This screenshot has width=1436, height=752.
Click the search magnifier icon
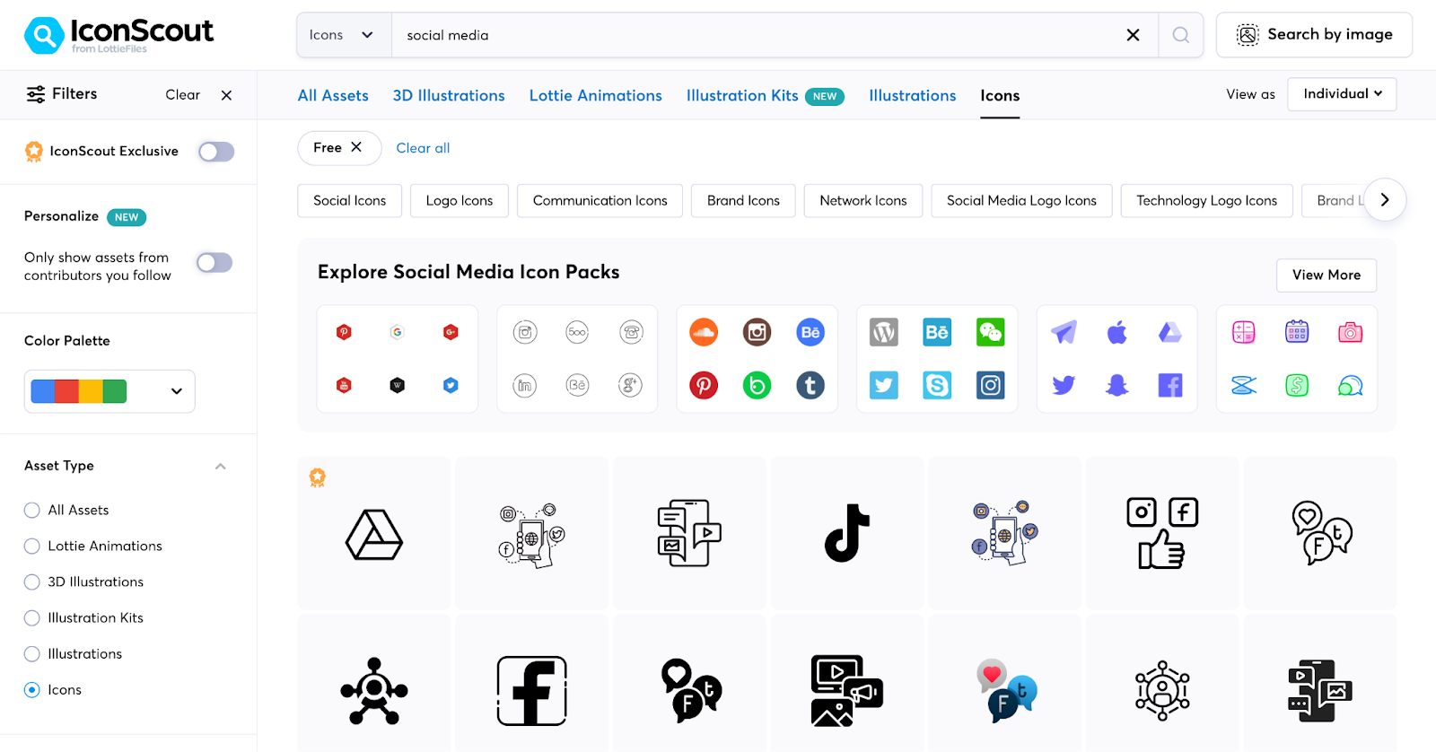pos(1180,35)
